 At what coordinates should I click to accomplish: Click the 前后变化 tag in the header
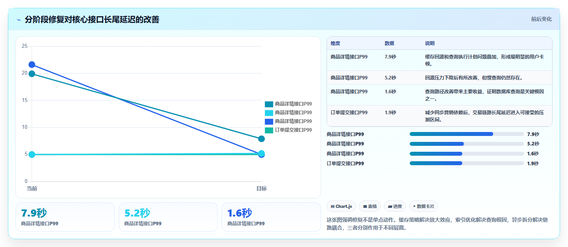(541, 19)
